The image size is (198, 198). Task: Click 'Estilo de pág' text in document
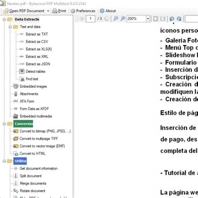179,113
